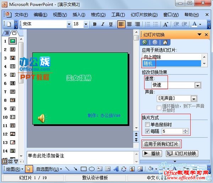This screenshot has height=183, width=213.
Task: Open font size 18 dropdown
Action: click(x=86, y=24)
